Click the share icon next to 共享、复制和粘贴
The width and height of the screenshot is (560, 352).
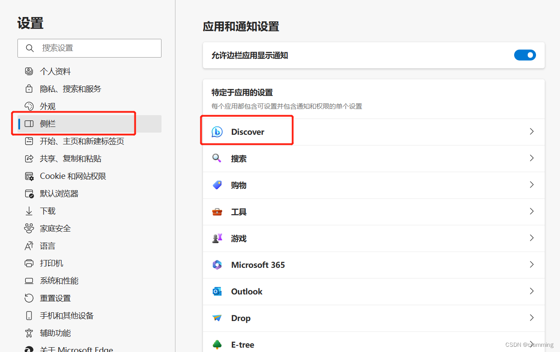point(29,158)
